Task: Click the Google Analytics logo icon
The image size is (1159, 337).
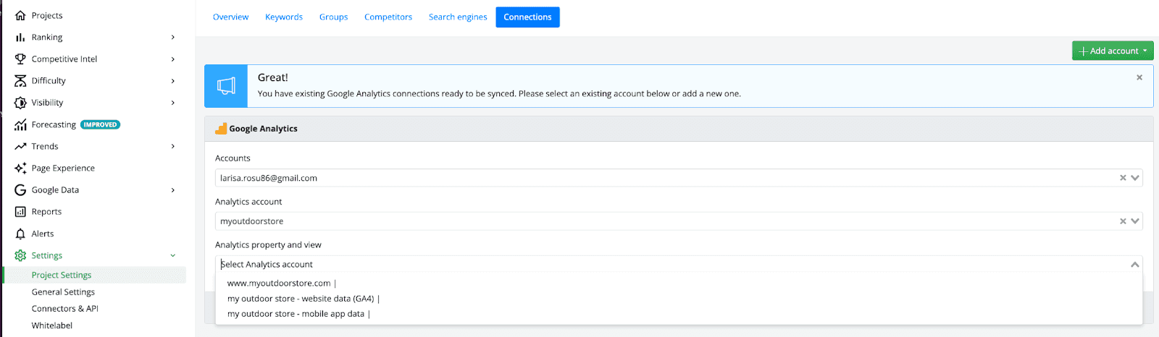Action: coord(221,129)
